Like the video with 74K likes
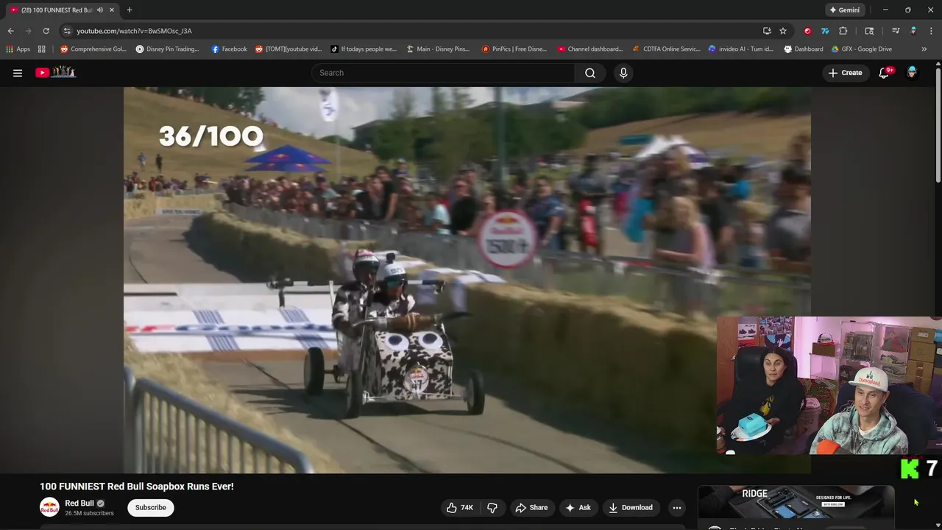The height and width of the screenshot is (530, 942). tap(459, 507)
